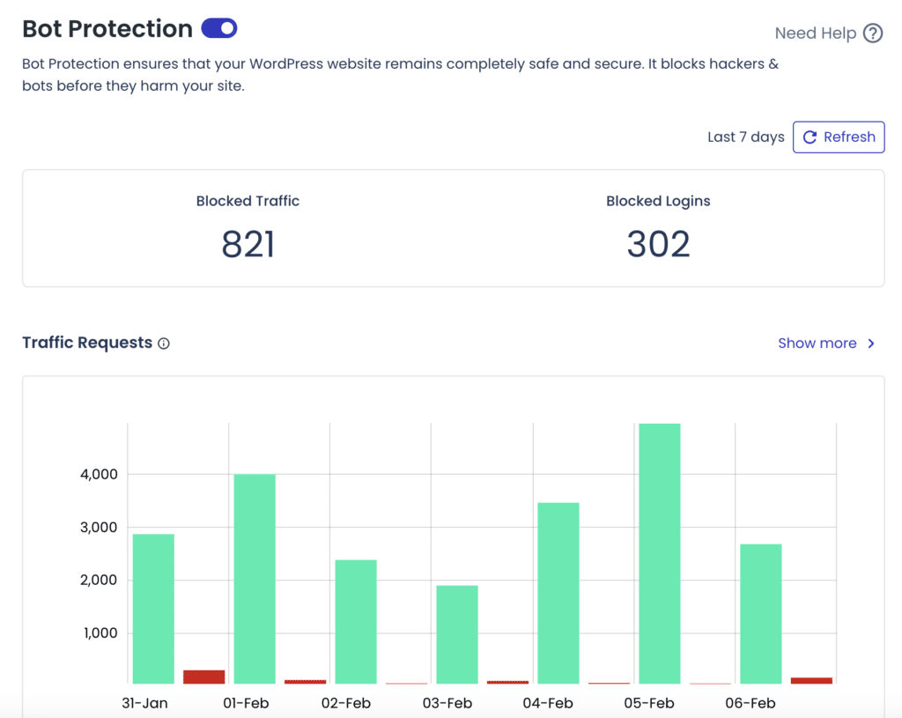Image resolution: width=902 pixels, height=718 pixels.
Task: Click the Blocked Logins heading
Action: 658,201
